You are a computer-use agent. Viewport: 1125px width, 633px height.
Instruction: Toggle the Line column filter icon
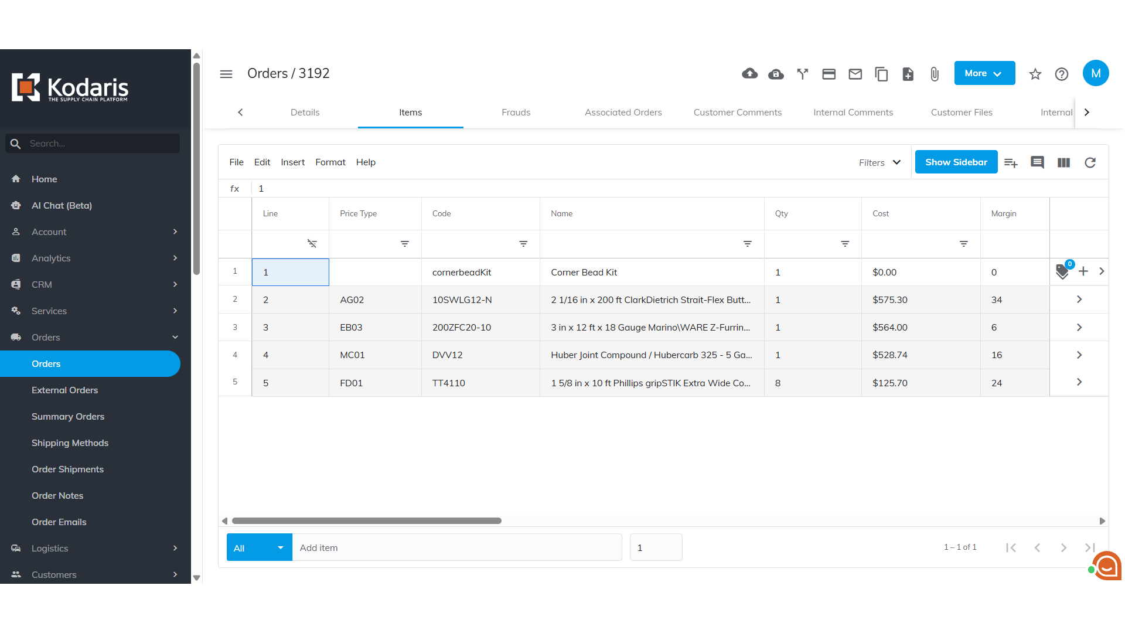(x=312, y=244)
